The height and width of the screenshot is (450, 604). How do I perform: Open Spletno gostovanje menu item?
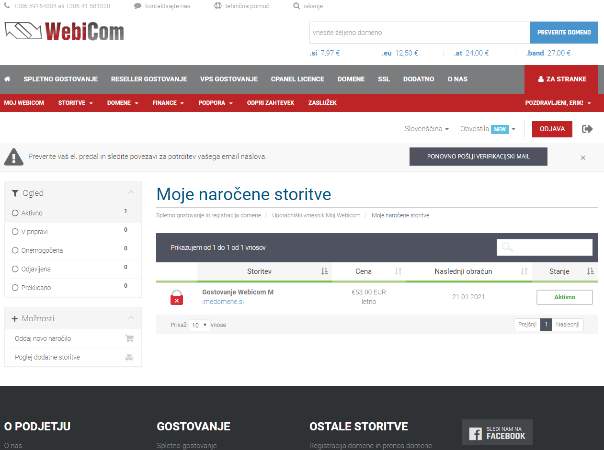coord(61,79)
